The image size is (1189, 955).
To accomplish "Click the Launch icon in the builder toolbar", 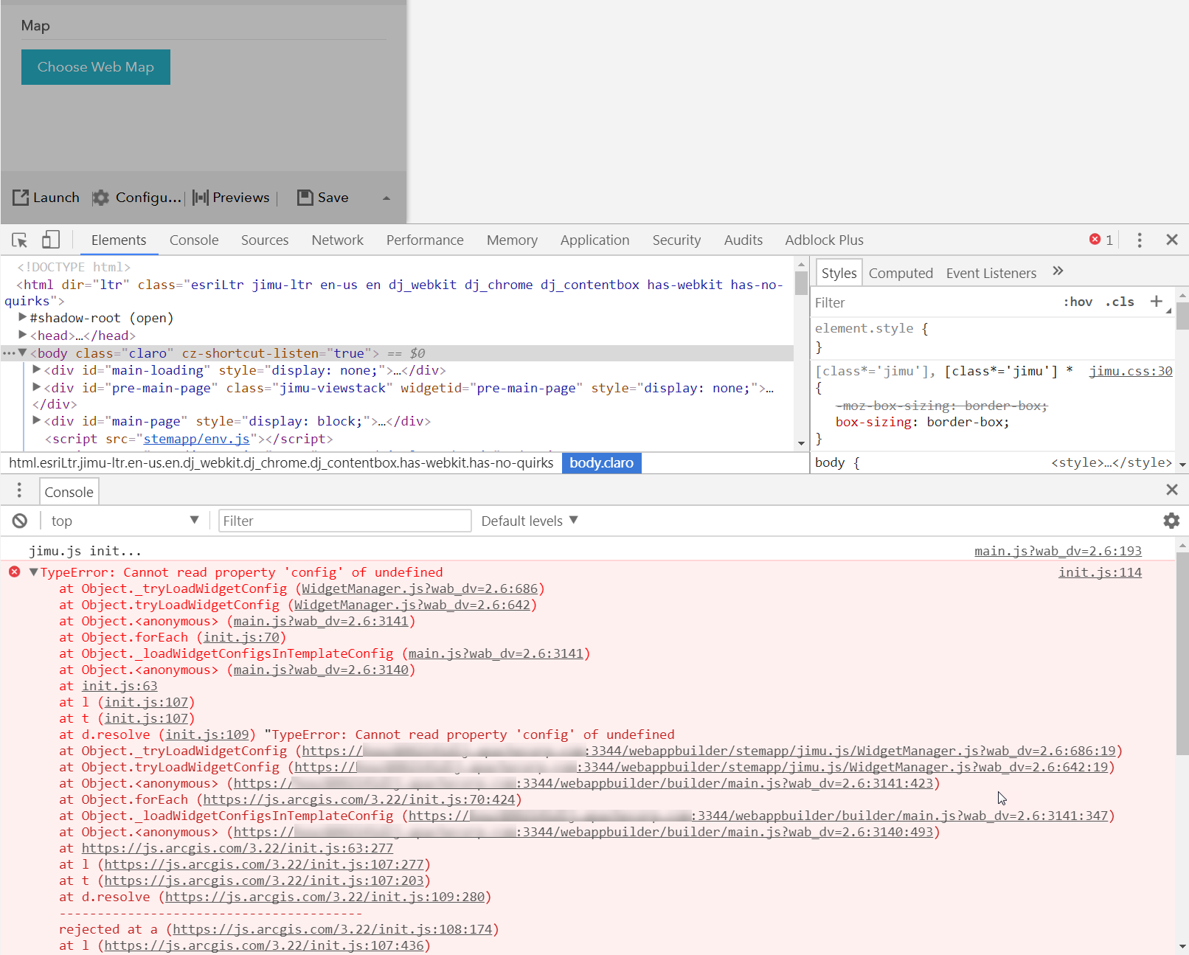I will 21,198.
